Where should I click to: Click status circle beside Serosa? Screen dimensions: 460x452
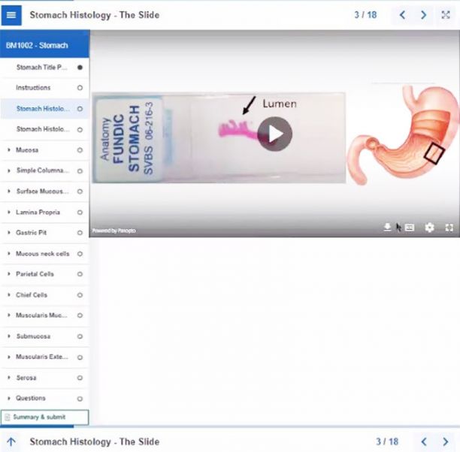pyautogui.click(x=80, y=378)
